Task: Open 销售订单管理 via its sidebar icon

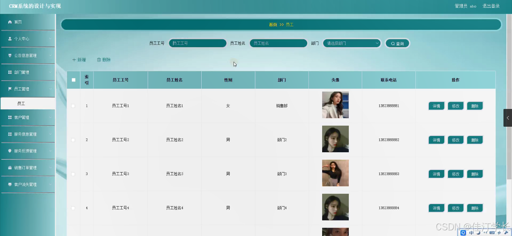Action: tap(10, 168)
